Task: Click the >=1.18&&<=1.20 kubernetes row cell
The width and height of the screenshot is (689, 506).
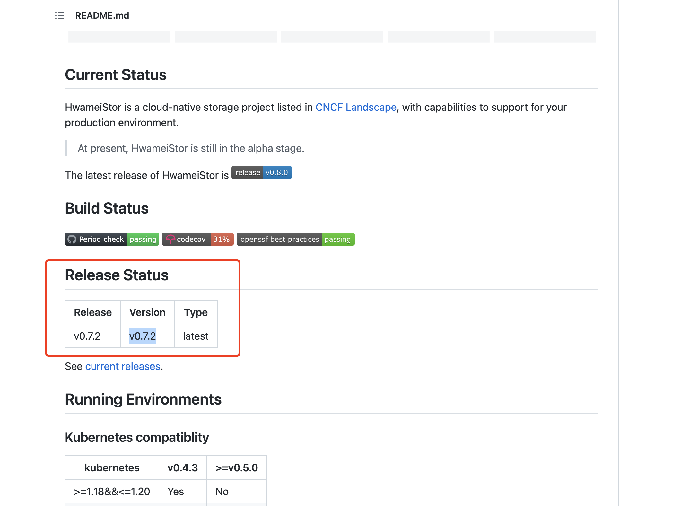Action: [111, 491]
